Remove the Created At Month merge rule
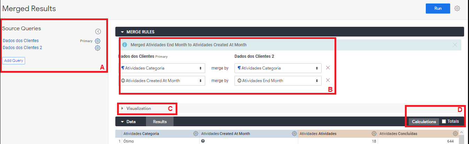 pos(328,80)
